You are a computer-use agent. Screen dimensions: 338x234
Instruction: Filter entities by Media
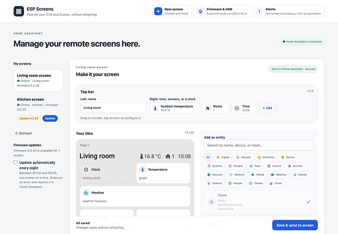(257, 174)
